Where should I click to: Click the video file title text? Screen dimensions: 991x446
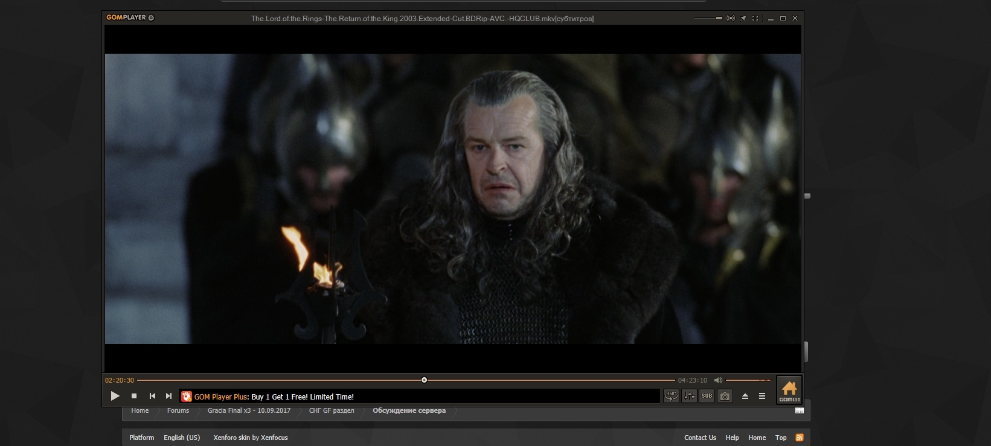(422, 19)
